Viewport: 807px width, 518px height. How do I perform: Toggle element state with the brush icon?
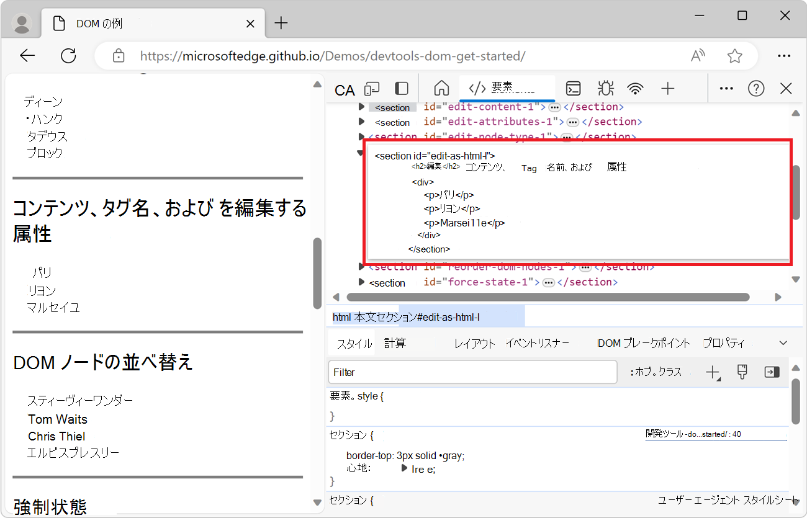click(x=742, y=372)
